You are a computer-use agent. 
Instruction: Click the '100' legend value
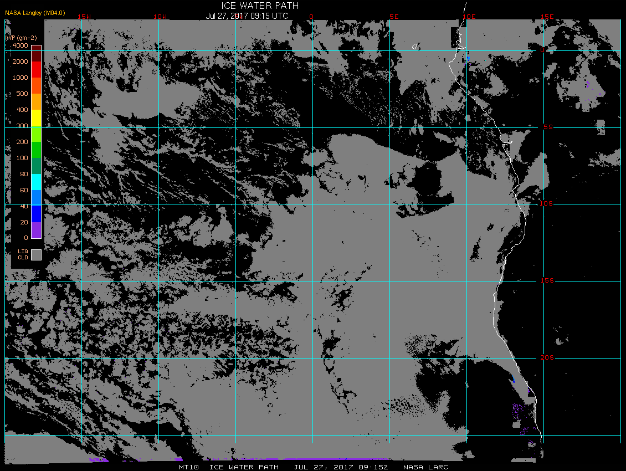click(x=22, y=158)
